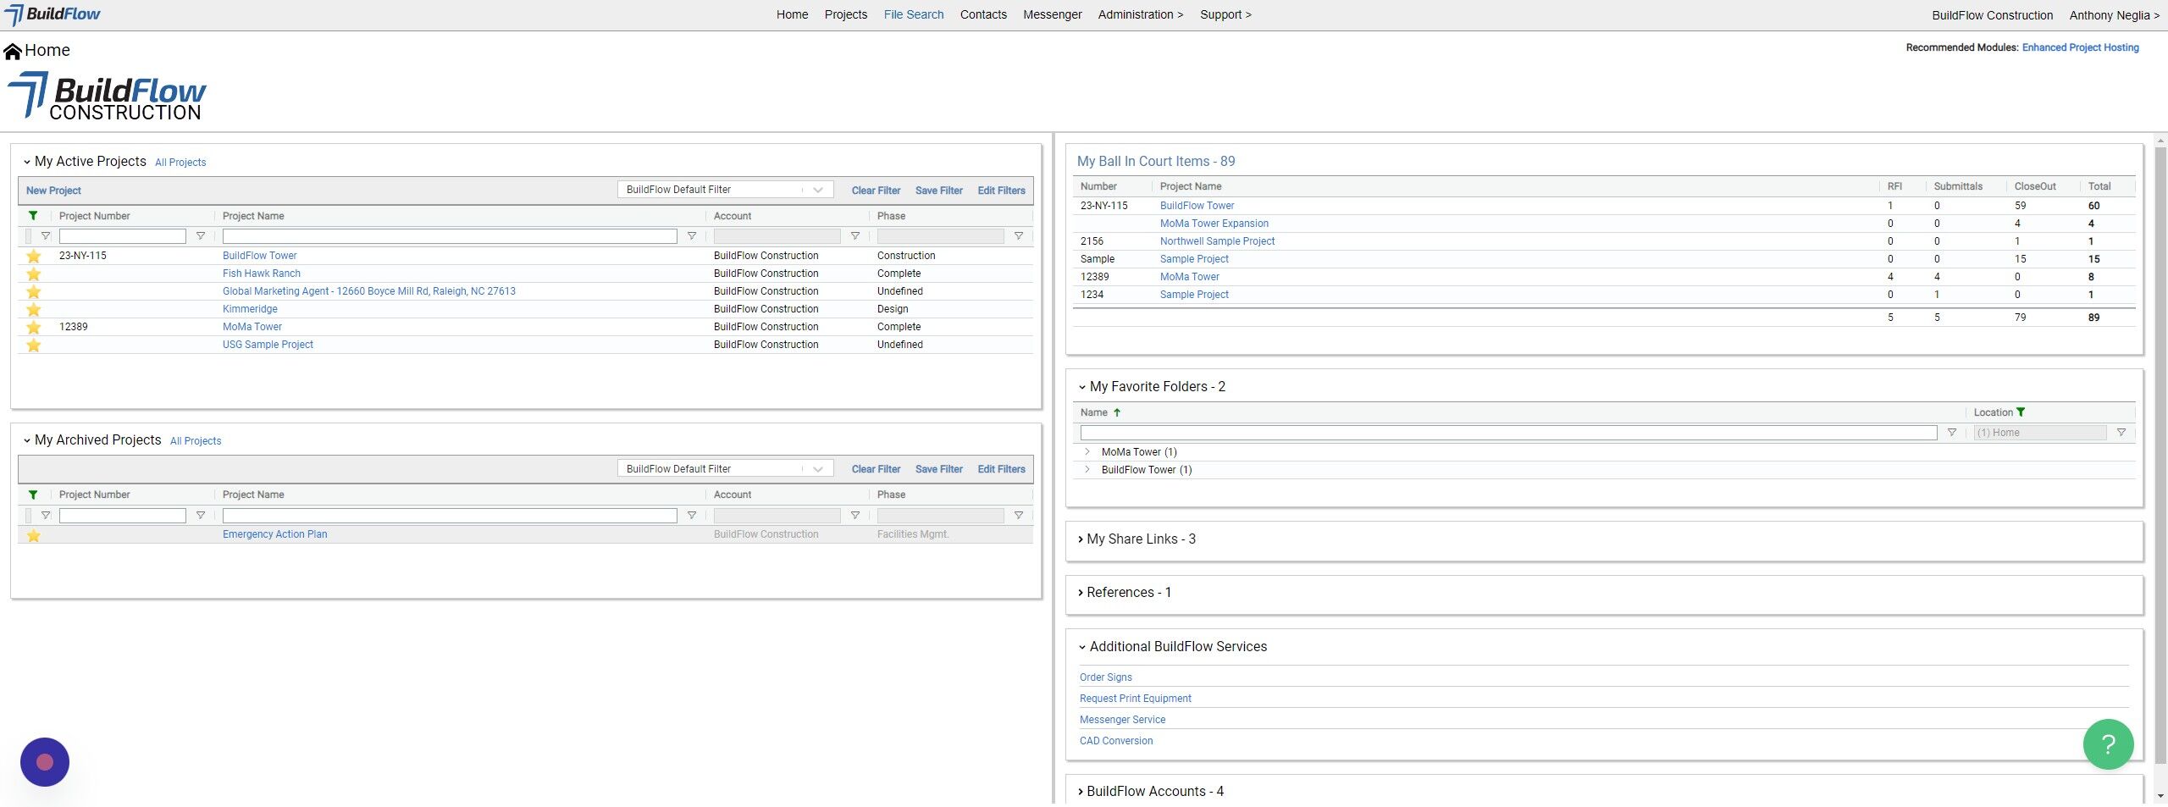Screen dimensions: 2168x807
Task: Click Phase column filter funnel in Archived Projects
Action: (x=1019, y=515)
